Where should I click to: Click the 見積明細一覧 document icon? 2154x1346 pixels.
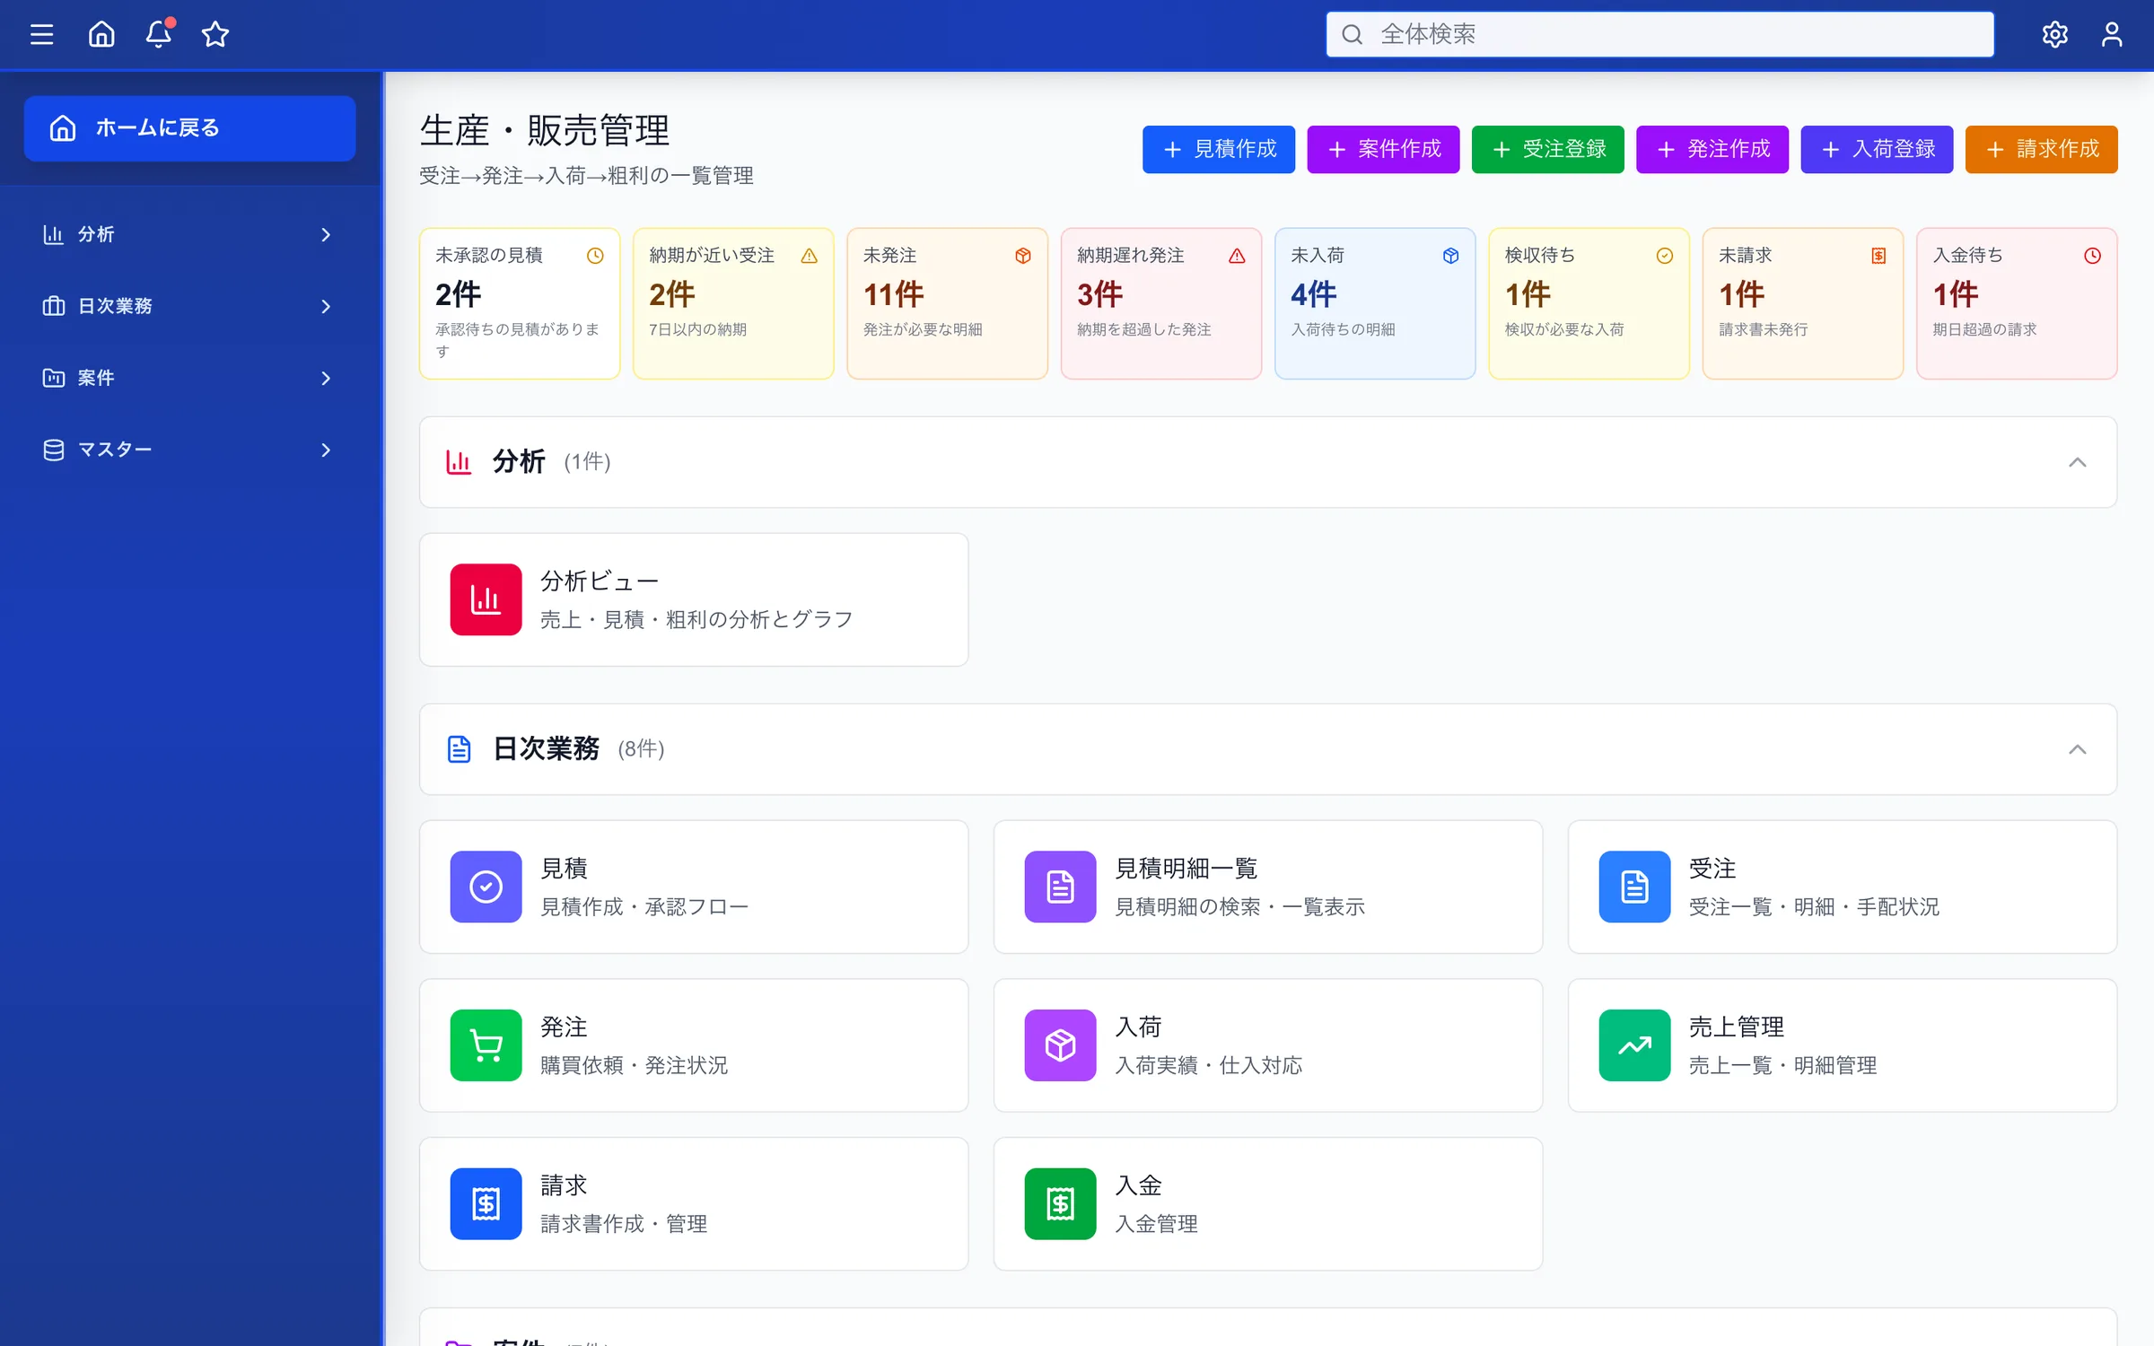pyautogui.click(x=1060, y=887)
